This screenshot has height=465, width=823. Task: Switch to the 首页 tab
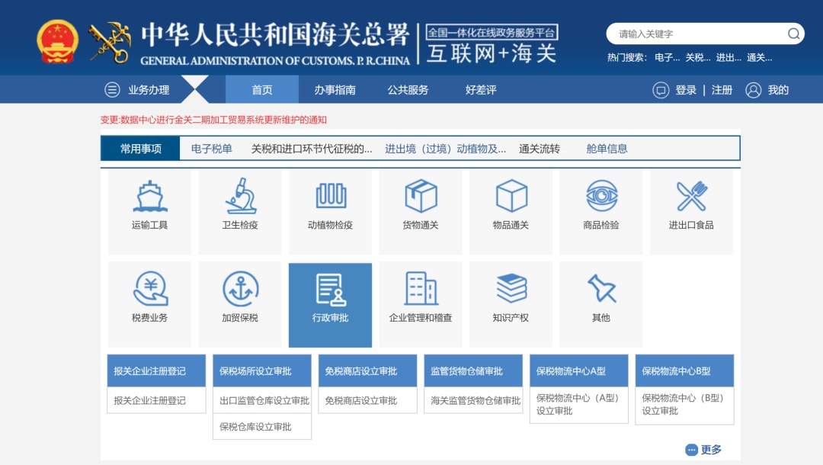[x=262, y=90]
